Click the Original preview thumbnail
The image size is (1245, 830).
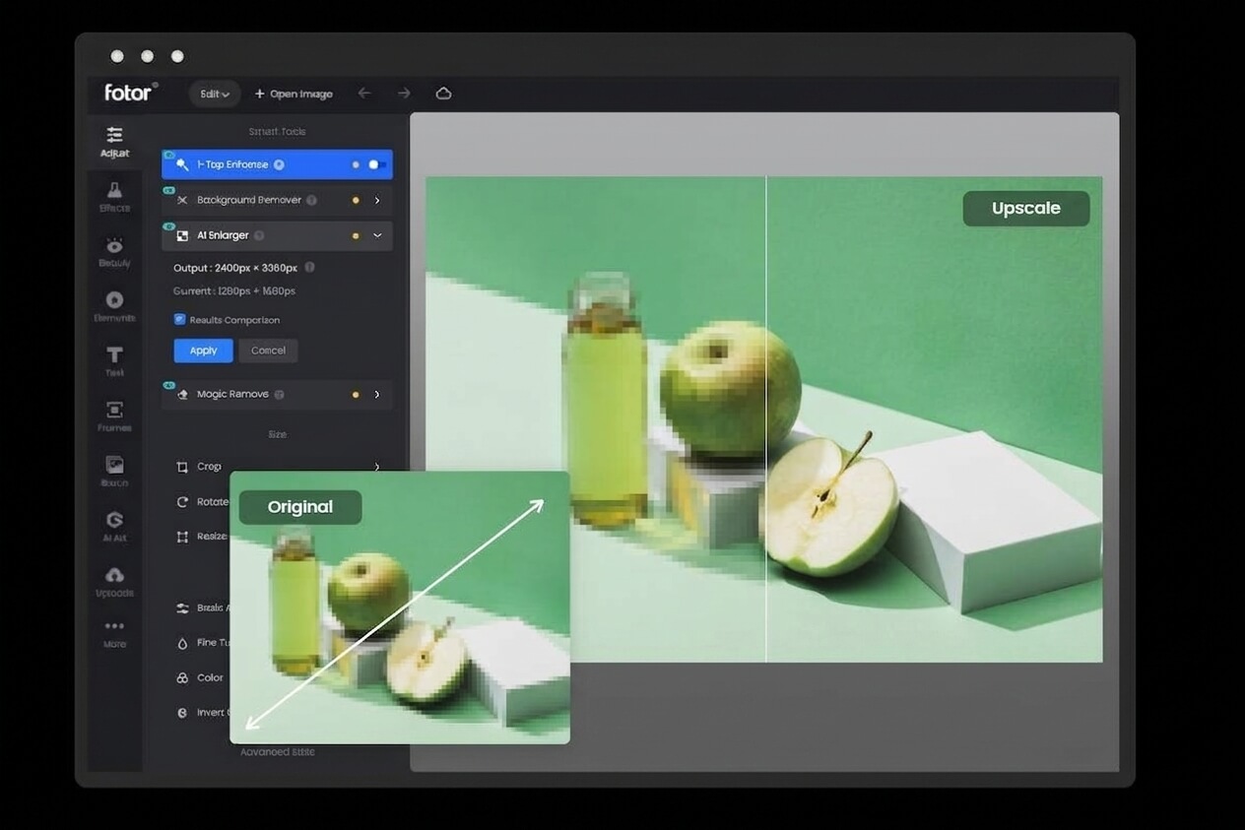tap(400, 607)
